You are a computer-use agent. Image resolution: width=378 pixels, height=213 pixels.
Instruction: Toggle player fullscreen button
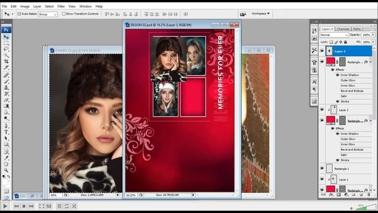click(x=42, y=206)
